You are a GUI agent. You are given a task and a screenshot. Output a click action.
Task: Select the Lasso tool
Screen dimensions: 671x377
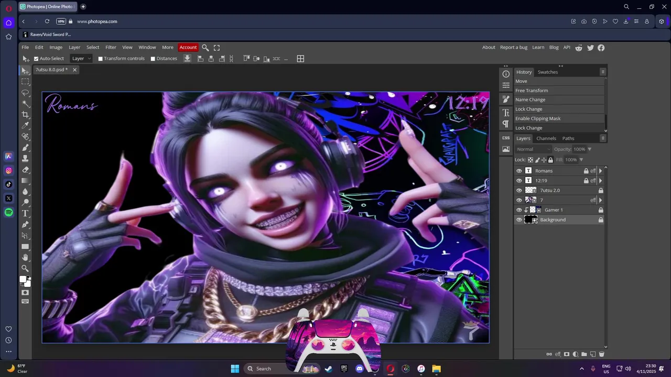(x=25, y=93)
